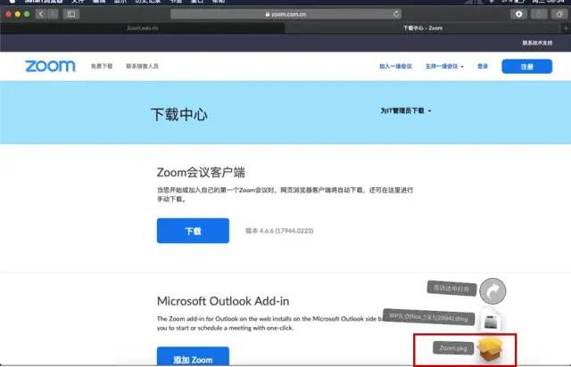
Task: Reload the page using the address bar icon
Action: coord(396,15)
